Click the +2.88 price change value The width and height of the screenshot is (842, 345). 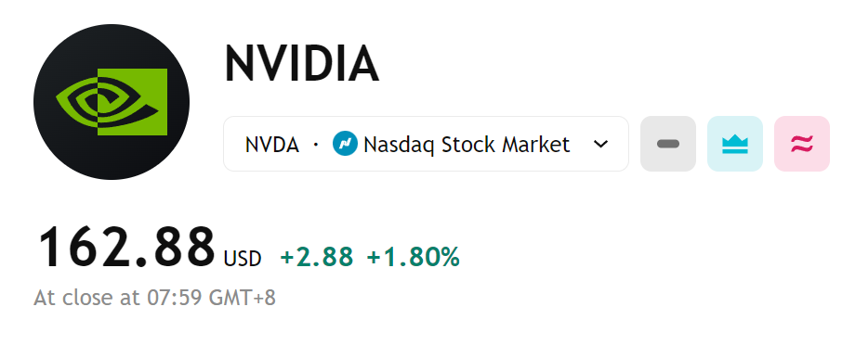(317, 257)
